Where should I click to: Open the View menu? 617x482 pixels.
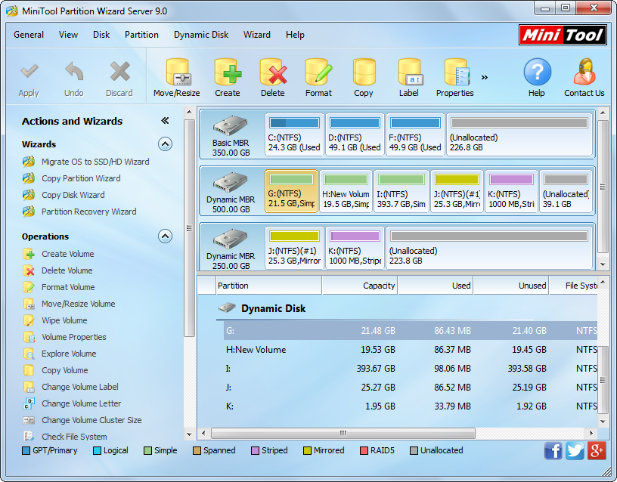69,35
